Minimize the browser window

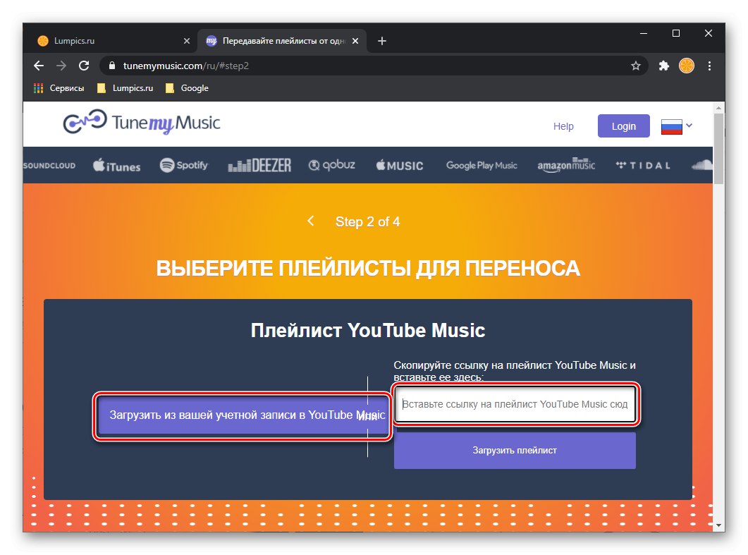644,33
